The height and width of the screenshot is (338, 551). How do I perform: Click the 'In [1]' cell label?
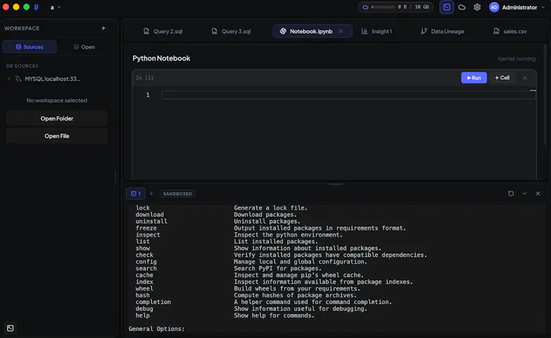tap(145, 78)
